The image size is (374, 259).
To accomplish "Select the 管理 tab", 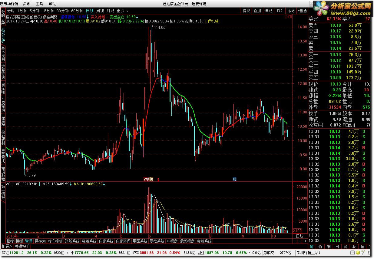I will (x=28, y=241).
